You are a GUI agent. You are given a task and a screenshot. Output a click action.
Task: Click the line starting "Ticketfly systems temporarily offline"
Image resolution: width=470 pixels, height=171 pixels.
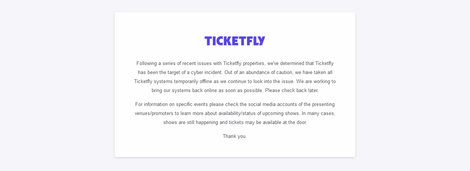(235, 81)
